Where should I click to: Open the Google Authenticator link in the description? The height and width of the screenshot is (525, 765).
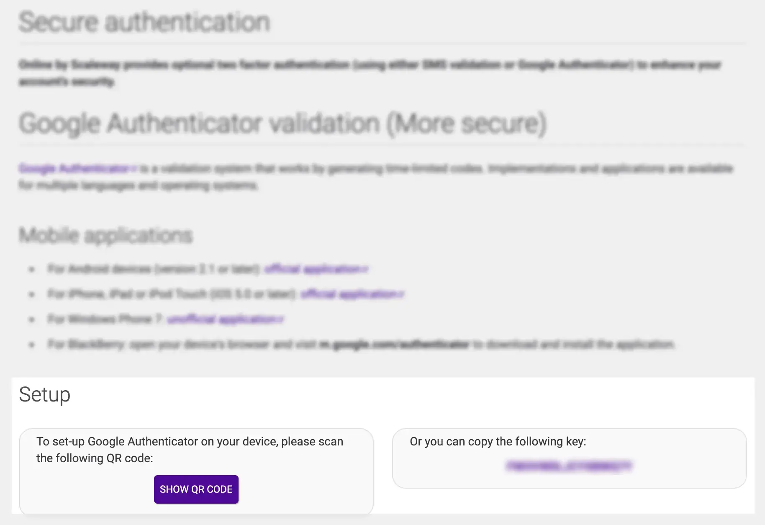coord(74,168)
